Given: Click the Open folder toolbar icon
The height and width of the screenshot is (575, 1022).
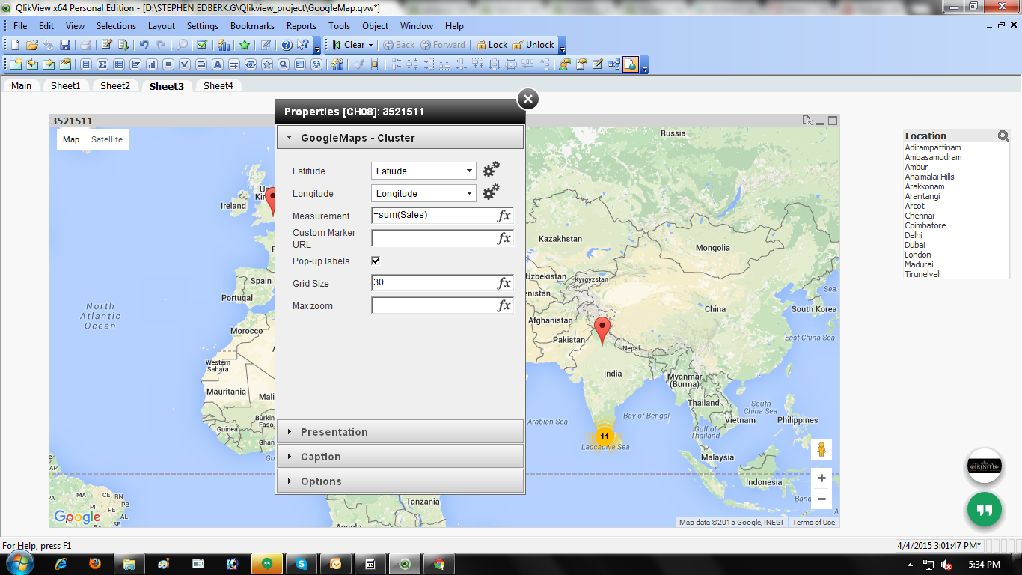Looking at the screenshot, I should (x=31, y=45).
